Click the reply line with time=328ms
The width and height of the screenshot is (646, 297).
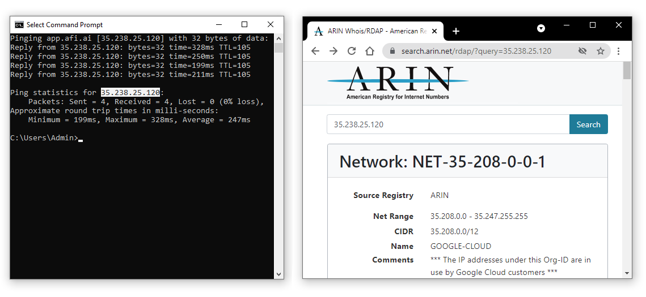point(130,48)
